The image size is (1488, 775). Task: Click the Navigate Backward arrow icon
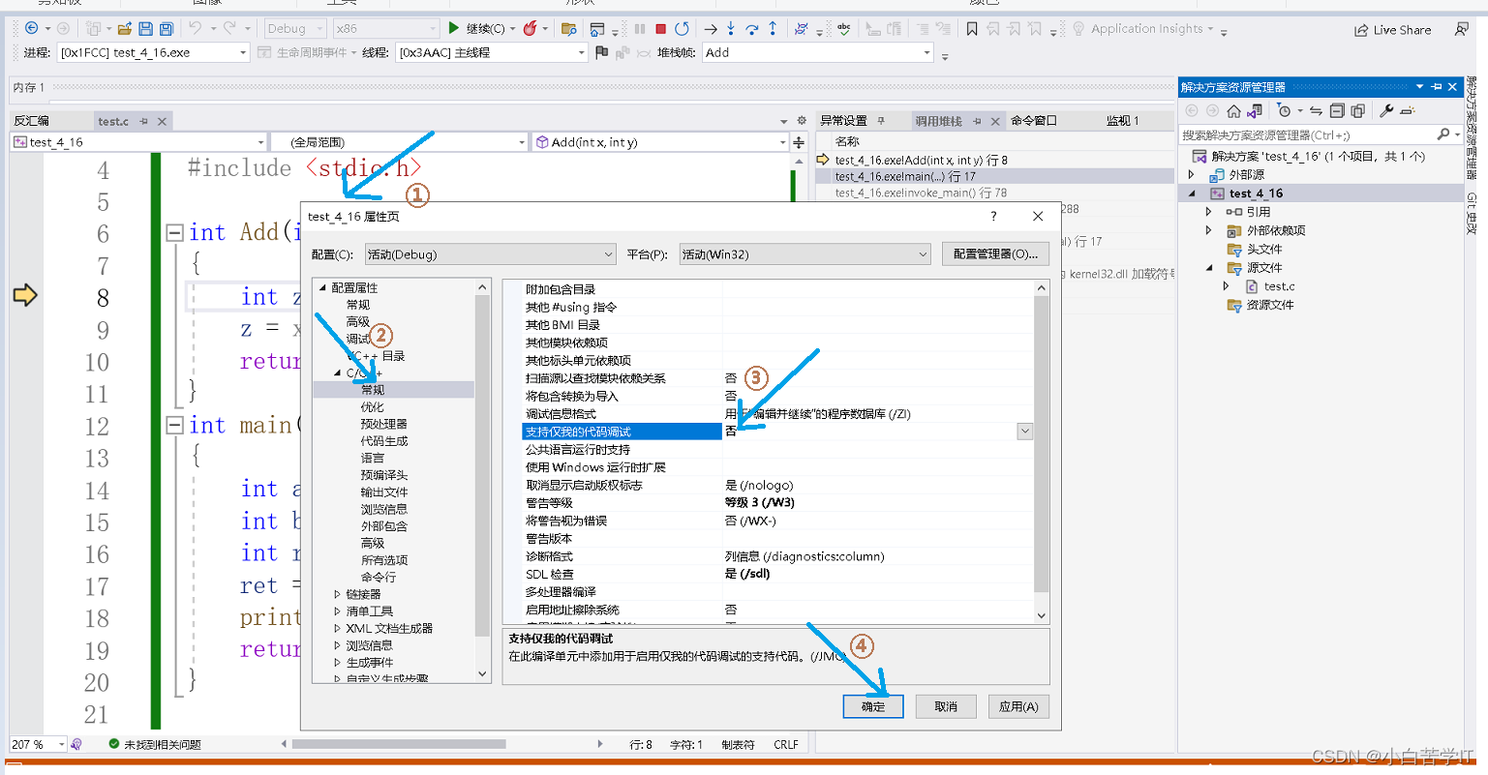[x=32, y=28]
